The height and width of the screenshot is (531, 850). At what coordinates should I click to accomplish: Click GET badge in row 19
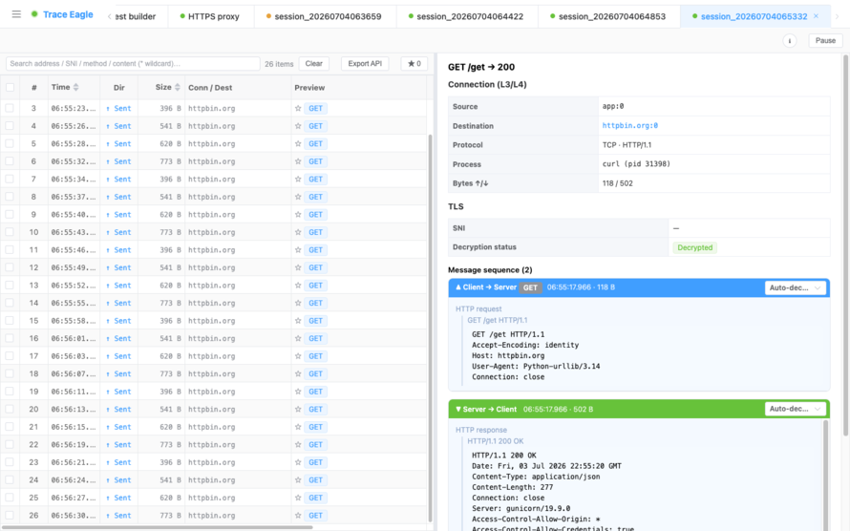tap(315, 392)
